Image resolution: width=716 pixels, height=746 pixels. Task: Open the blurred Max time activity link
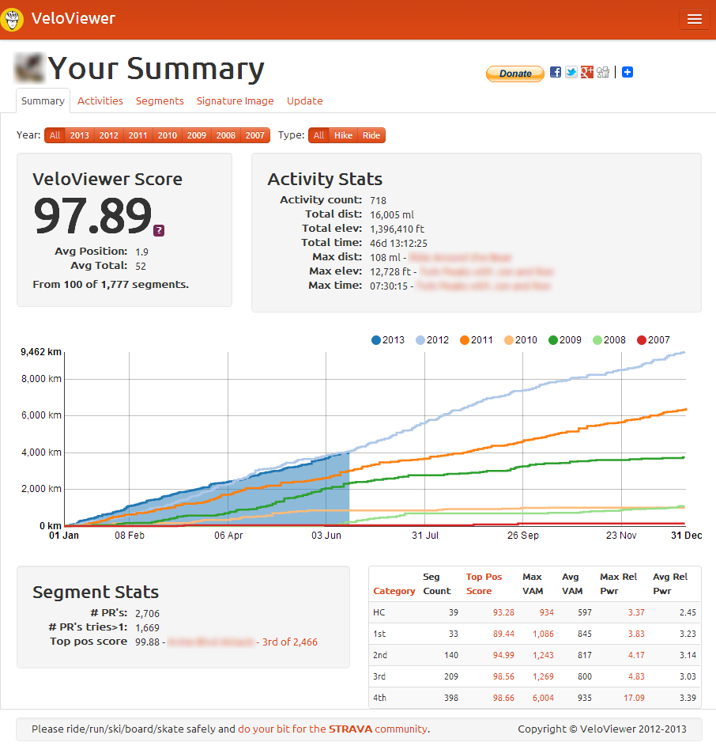(x=484, y=286)
